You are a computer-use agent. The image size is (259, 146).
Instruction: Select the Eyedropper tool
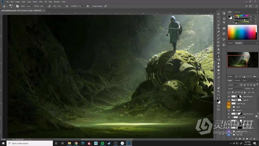[x=219, y=32]
